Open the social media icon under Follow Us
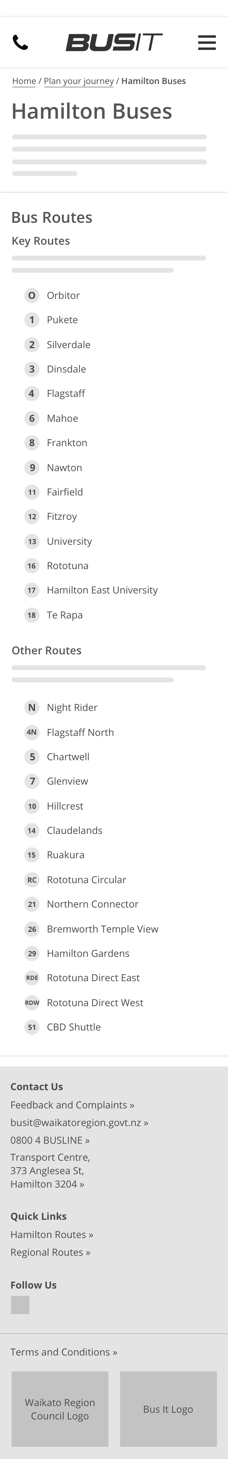The width and height of the screenshot is (228, 1459). click(20, 1305)
